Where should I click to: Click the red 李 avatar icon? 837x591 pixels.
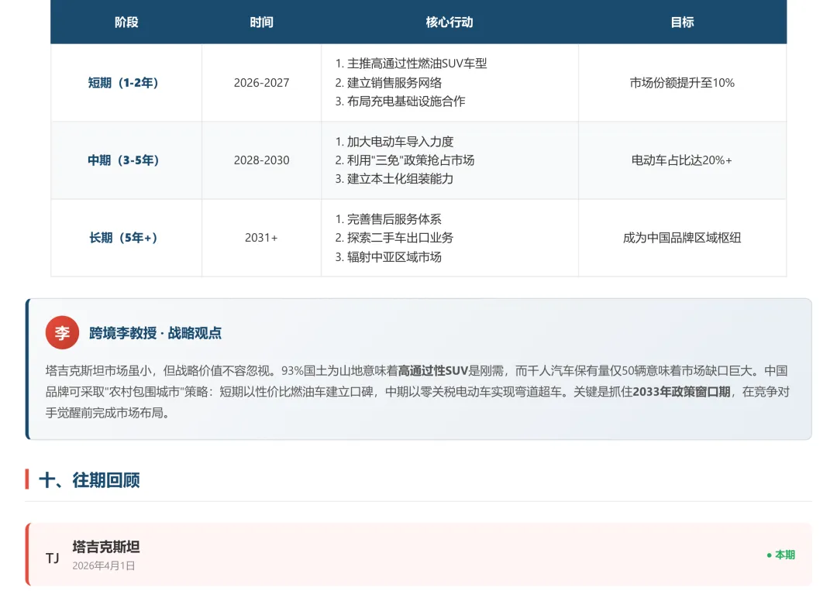coord(62,332)
